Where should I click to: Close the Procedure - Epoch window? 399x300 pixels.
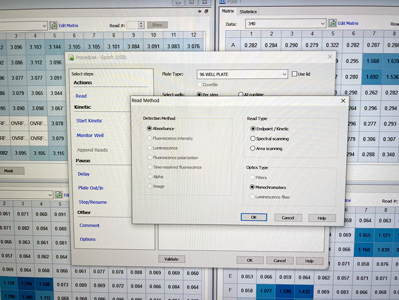click(329, 57)
